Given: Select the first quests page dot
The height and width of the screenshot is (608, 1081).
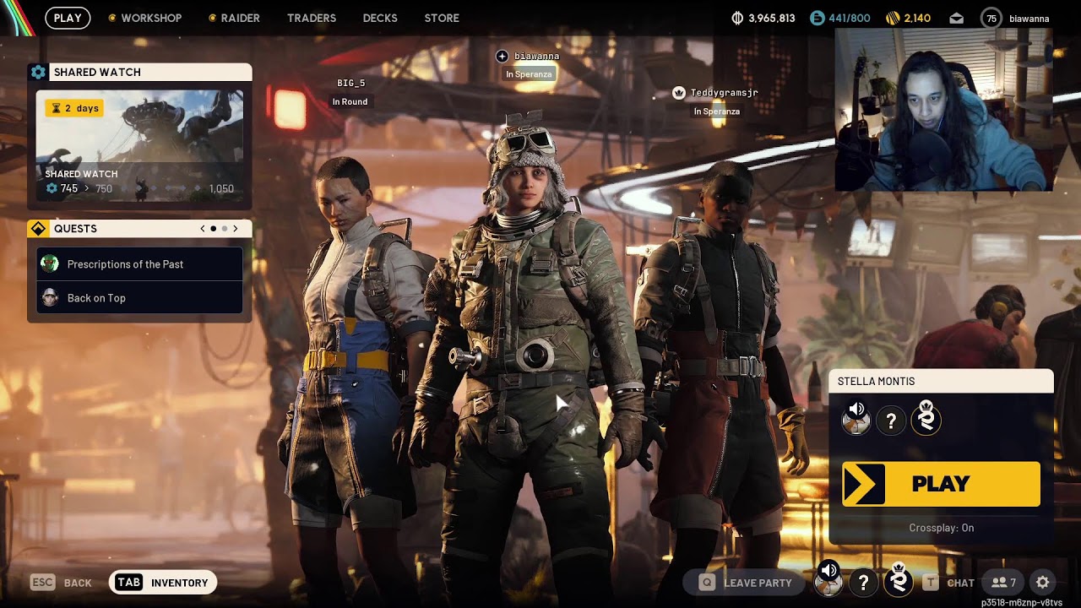Looking at the screenshot, I should point(213,229).
